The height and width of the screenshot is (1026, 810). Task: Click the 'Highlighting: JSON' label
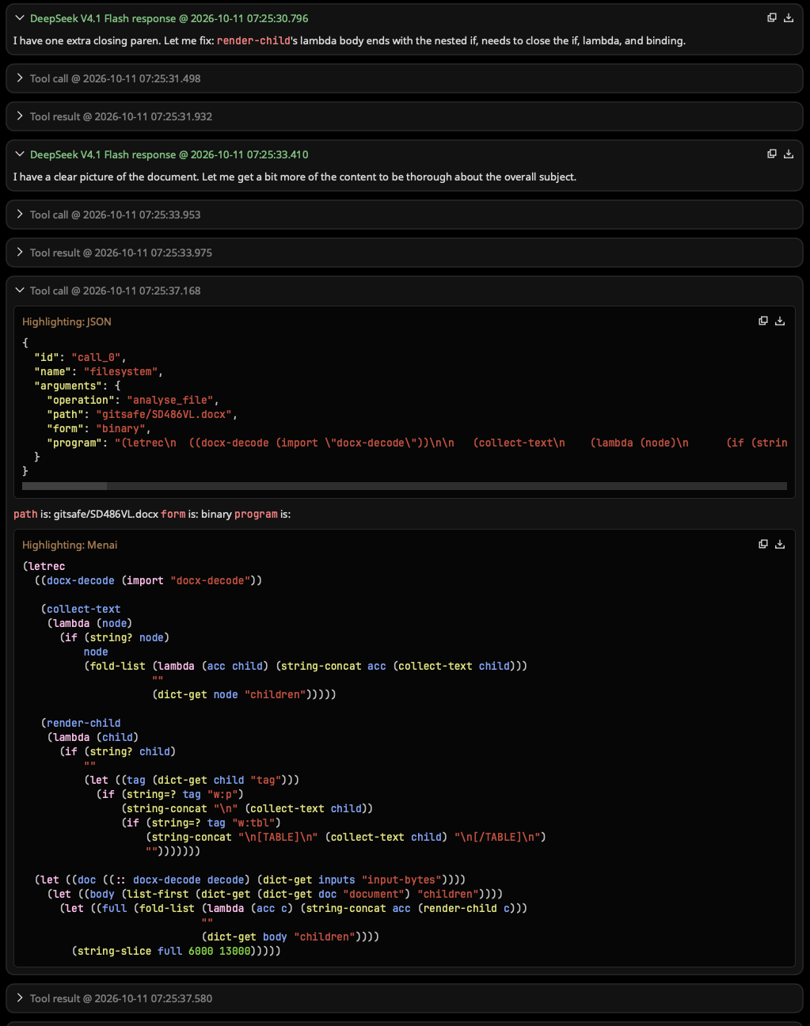[x=67, y=321]
